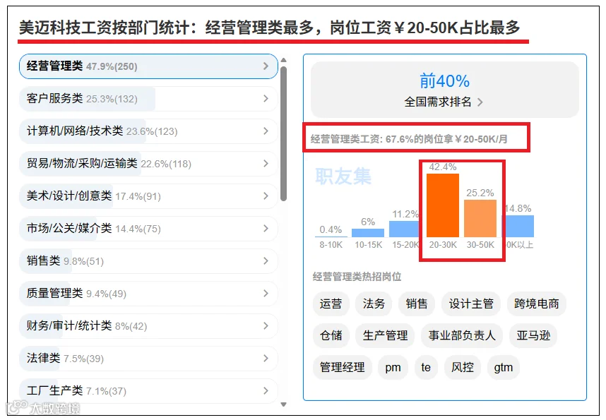606x420 pixels.
Task: Expand chevron on 计算机/网络/技术类 row
Action: [x=266, y=131]
